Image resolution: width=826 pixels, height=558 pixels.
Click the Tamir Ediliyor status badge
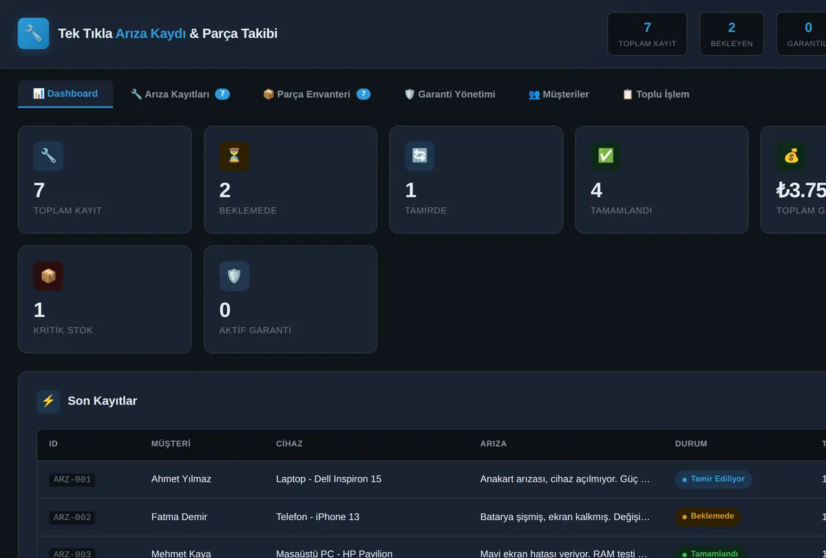pyautogui.click(x=713, y=479)
